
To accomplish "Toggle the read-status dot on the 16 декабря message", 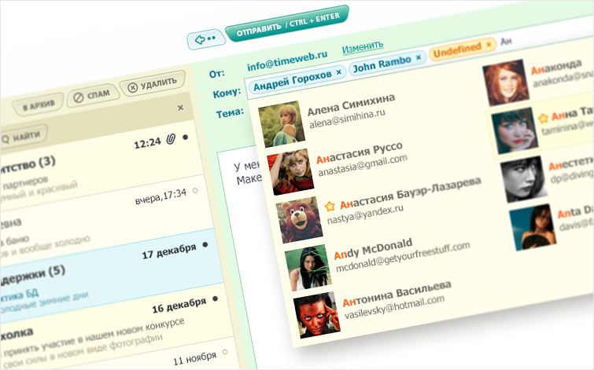I will click(215, 299).
